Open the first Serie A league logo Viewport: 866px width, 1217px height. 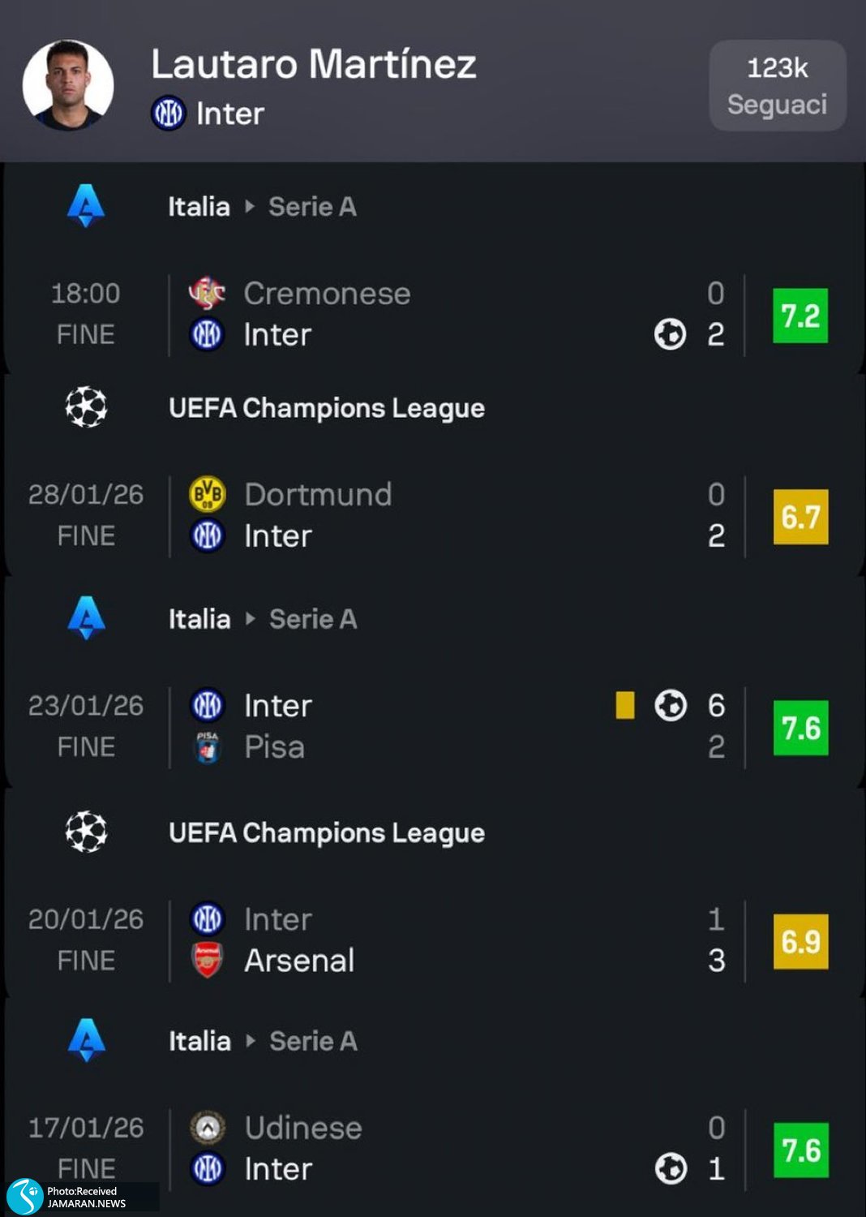86,206
